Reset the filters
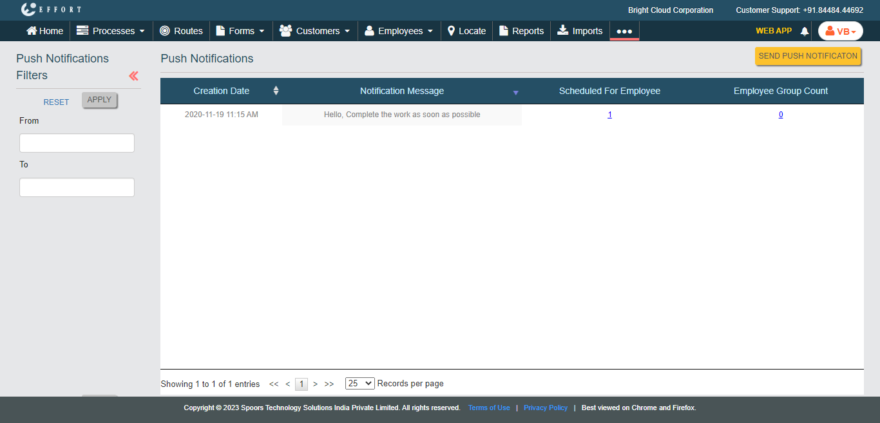This screenshot has height=423, width=880. coord(56,102)
